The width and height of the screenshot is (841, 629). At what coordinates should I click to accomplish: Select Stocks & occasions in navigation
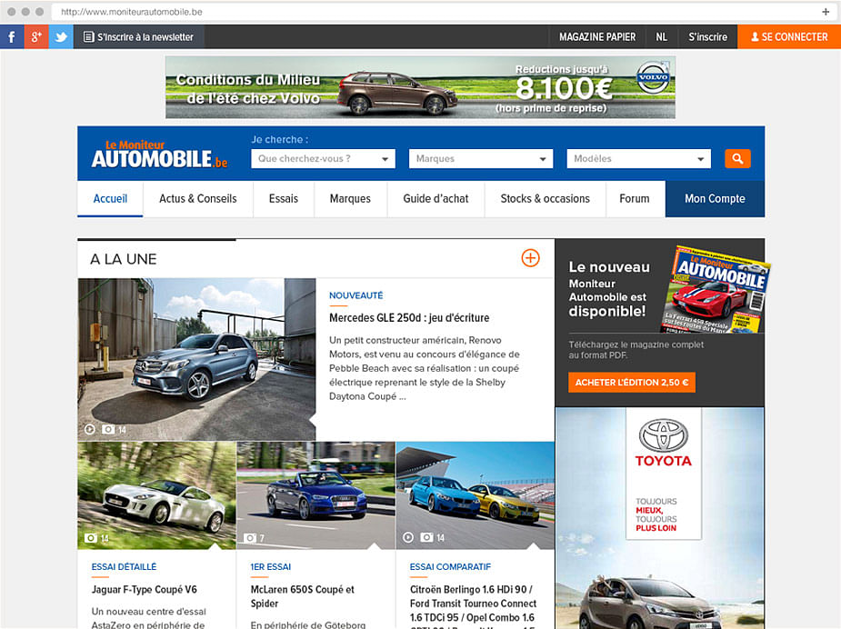[545, 199]
